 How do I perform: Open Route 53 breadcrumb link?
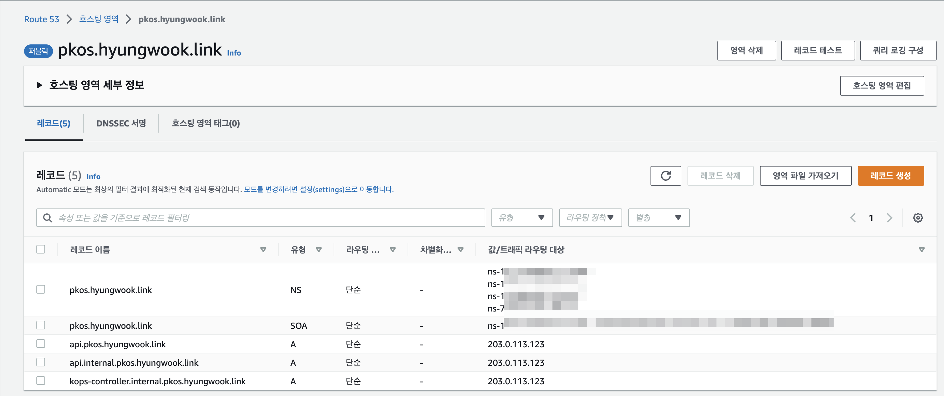(x=41, y=19)
